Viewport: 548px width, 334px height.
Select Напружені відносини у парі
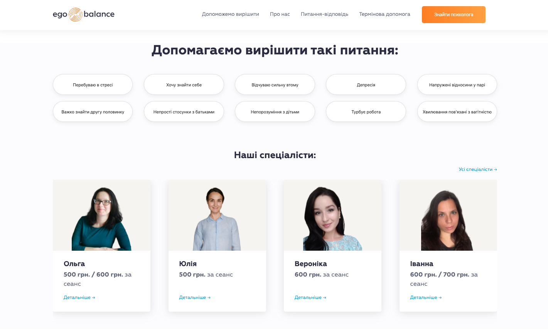(x=457, y=84)
